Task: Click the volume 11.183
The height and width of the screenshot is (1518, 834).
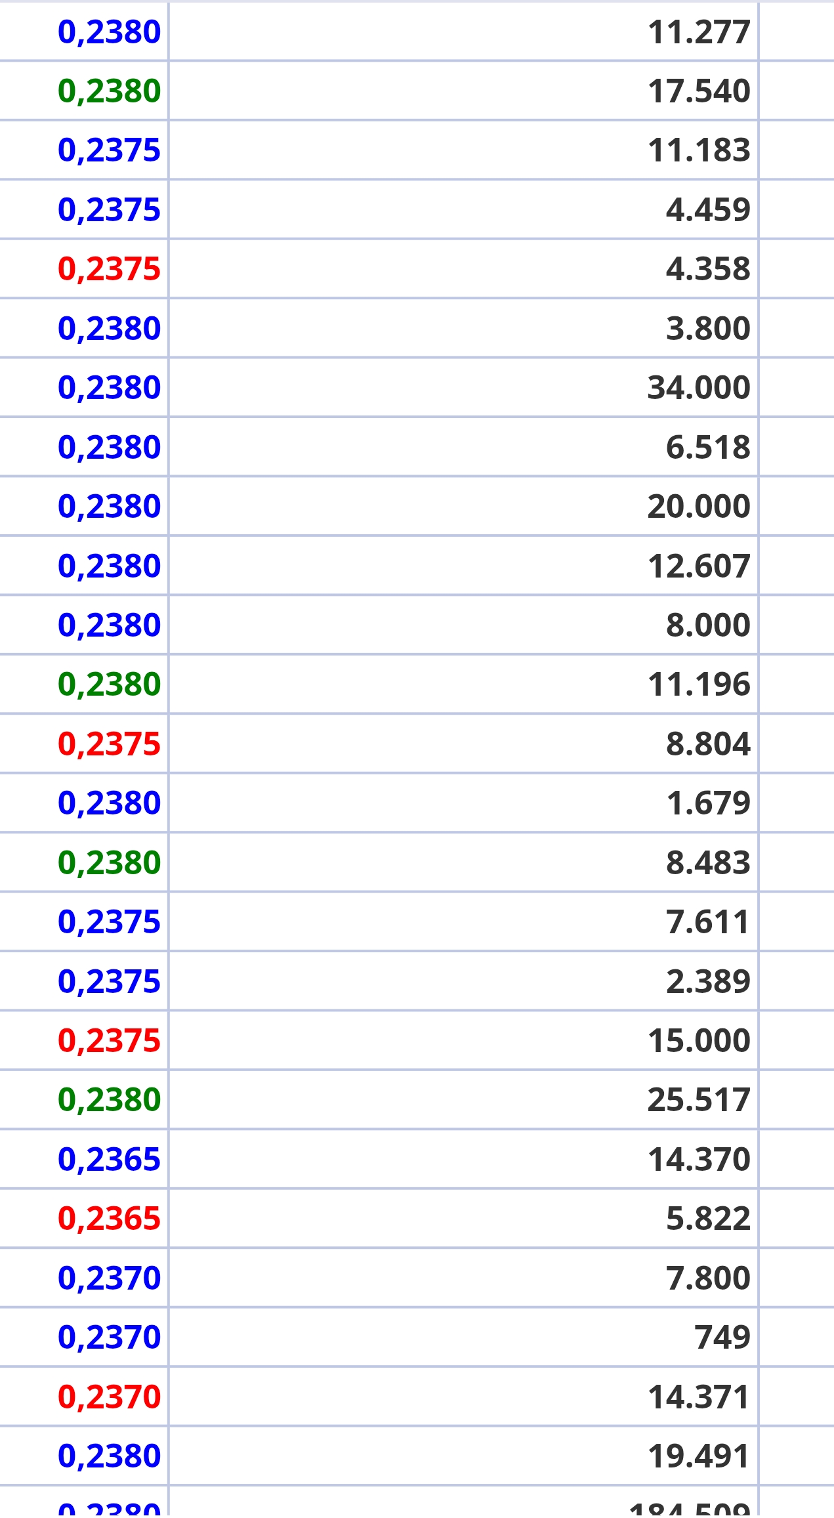Action: 698,150
